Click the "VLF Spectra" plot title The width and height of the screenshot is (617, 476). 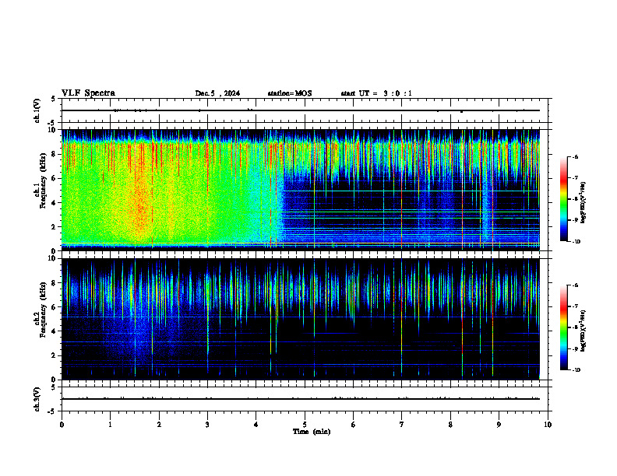pos(88,93)
